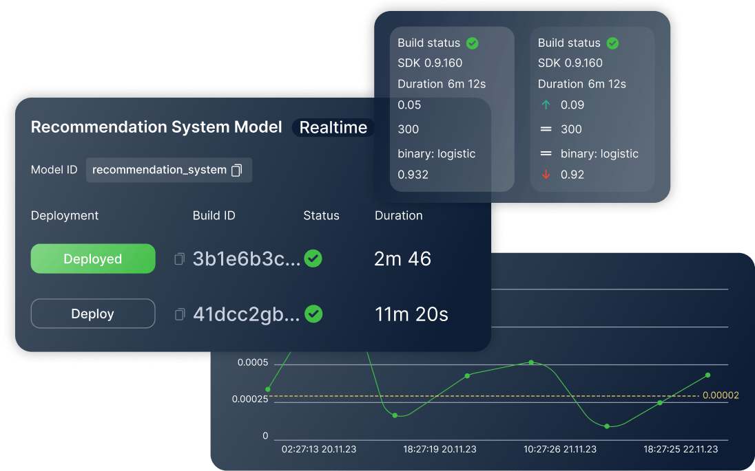
Task: Click y-axis label 0.00025
Action: (x=250, y=399)
